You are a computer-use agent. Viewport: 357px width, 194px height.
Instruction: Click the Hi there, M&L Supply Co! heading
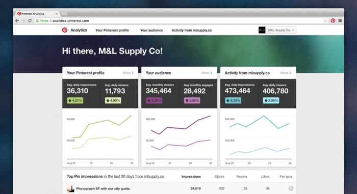[x=113, y=51]
